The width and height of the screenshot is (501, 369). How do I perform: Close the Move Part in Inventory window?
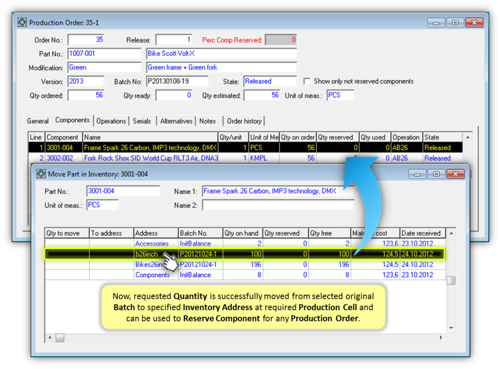tap(455, 174)
